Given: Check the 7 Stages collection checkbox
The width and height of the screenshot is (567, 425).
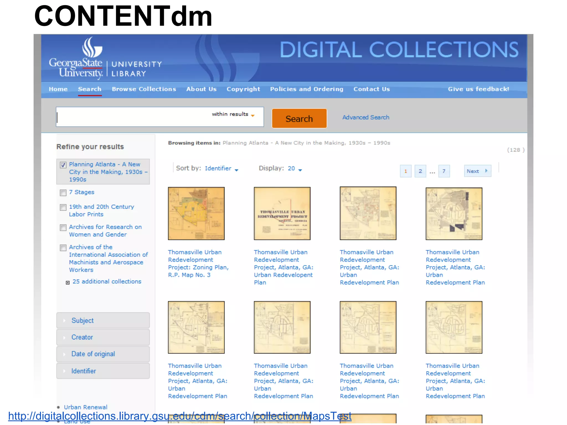Looking at the screenshot, I should click(x=63, y=193).
